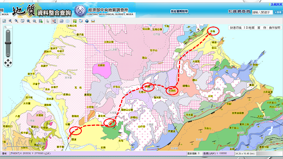Click the 金山 label on the map
The height and width of the screenshot is (159, 283).
tap(214, 48)
